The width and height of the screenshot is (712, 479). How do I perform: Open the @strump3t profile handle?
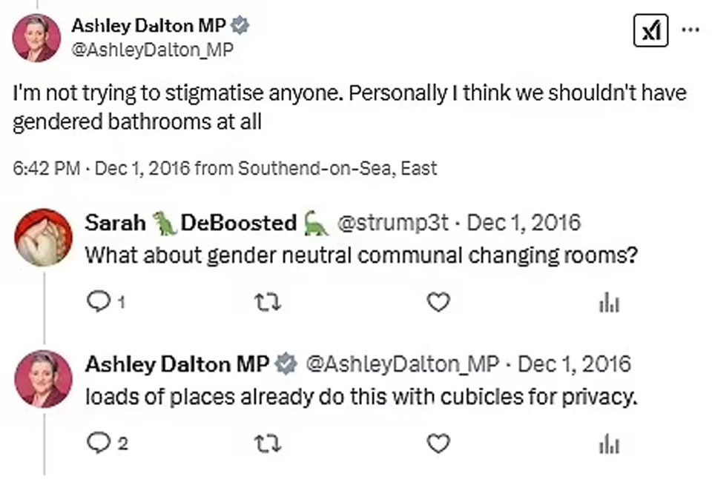click(393, 223)
